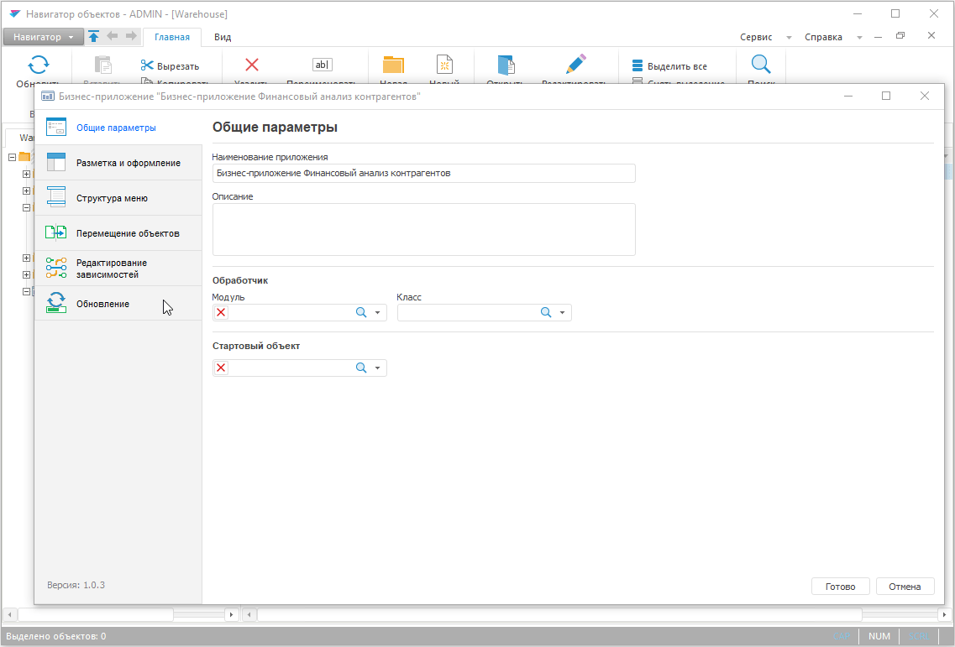
Task: Open the Класс dropdown arrow
Action: (x=563, y=313)
